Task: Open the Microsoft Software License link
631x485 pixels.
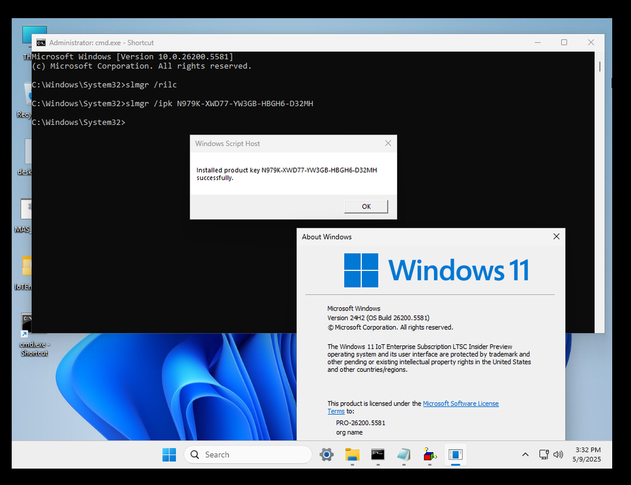Action: (461, 403)
